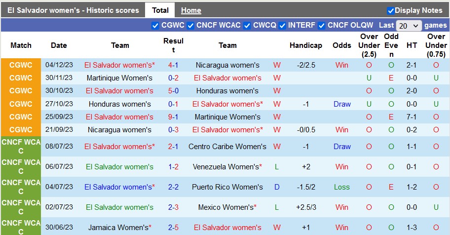Uncheck the INTERF filter checkbox
Image resolution: width=450 pixels, height=235 pixels.
tap(282, 25)
